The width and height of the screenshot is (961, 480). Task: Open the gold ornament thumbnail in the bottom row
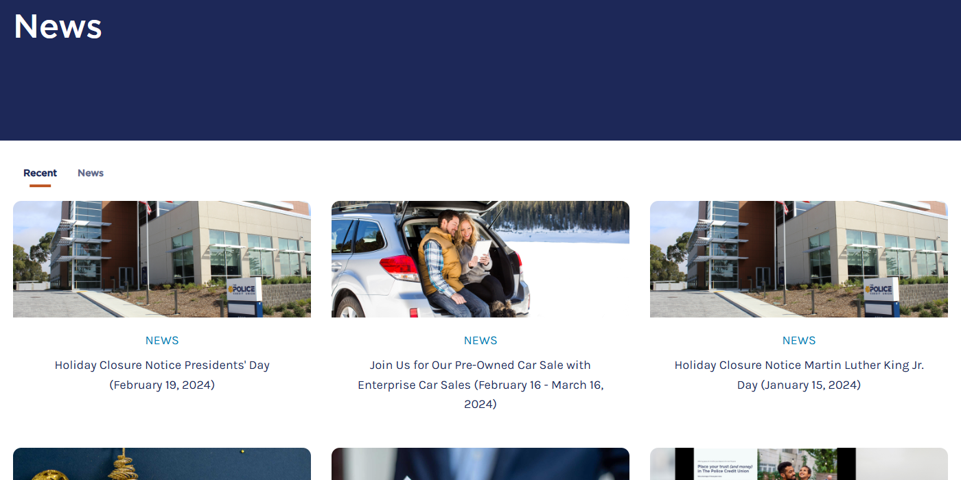162,464
